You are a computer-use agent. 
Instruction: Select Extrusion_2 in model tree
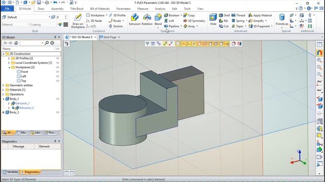26,108
